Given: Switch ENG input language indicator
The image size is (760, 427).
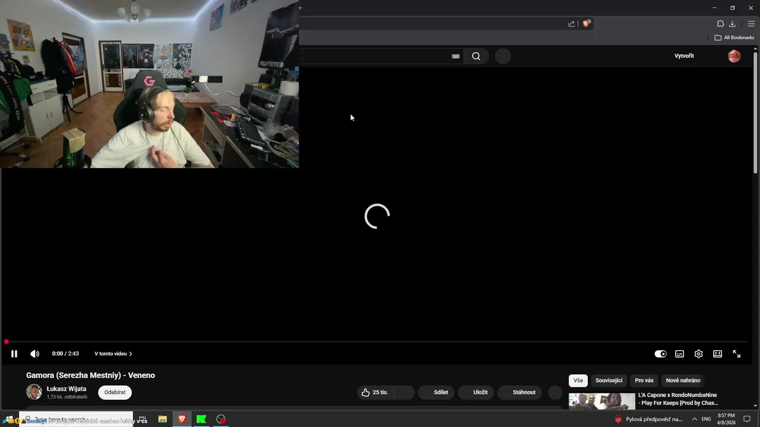Looking at the screenshot, I should pos(707,419).
